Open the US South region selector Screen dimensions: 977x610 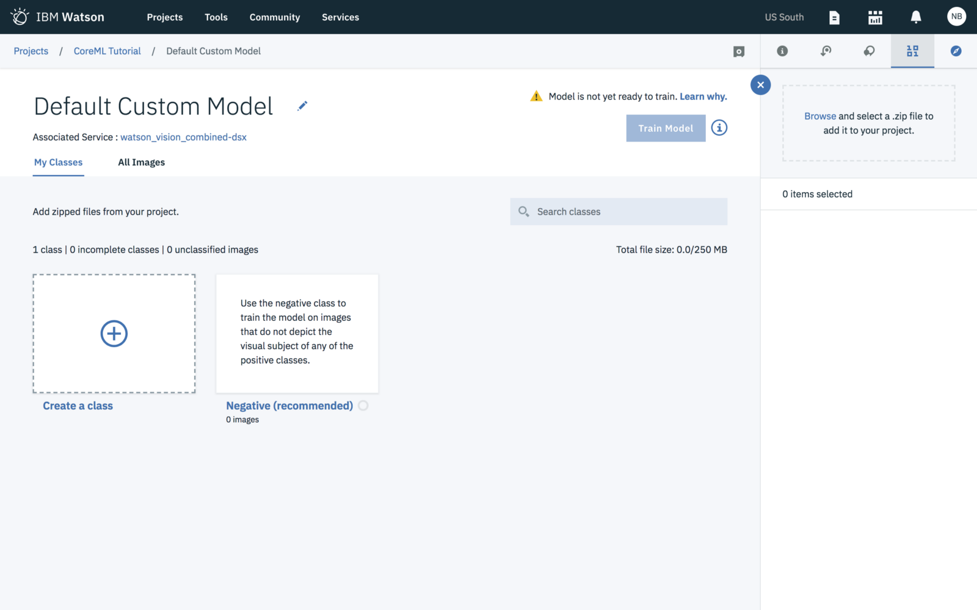pyautogui.click(x=784, y=17)
